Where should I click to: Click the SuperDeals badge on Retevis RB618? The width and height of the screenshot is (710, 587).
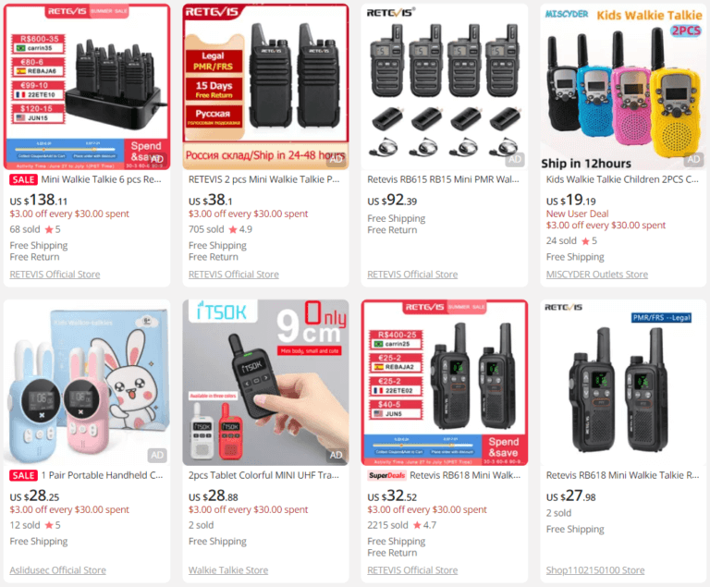[386, 475]
